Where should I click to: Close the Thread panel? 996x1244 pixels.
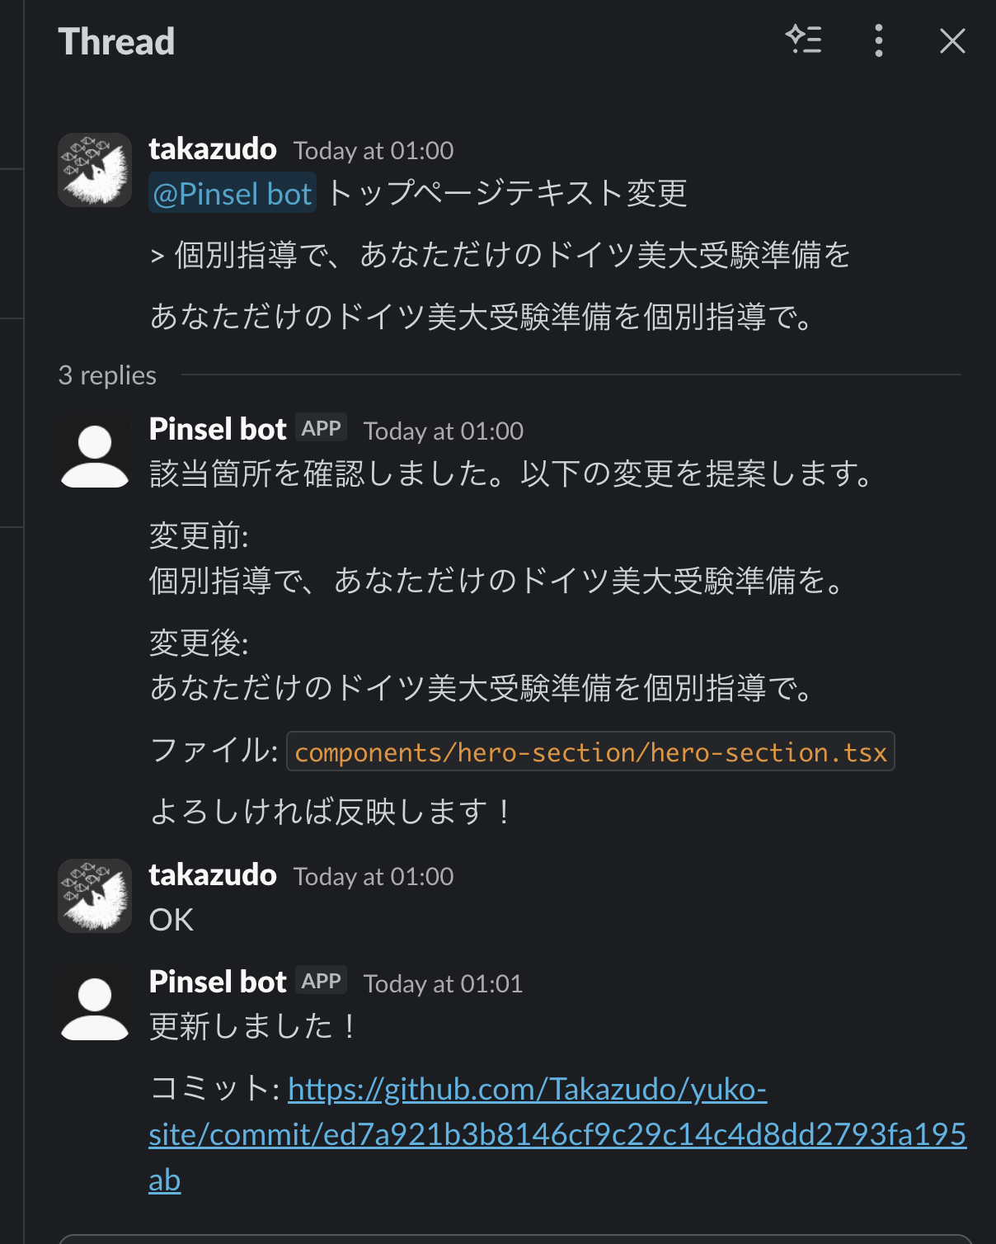click(x=952, y=40)
